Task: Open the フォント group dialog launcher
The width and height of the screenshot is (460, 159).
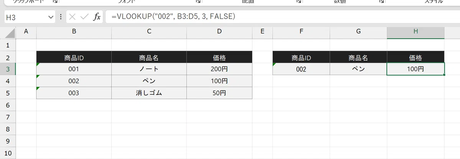Action: [x=199, y=2]
